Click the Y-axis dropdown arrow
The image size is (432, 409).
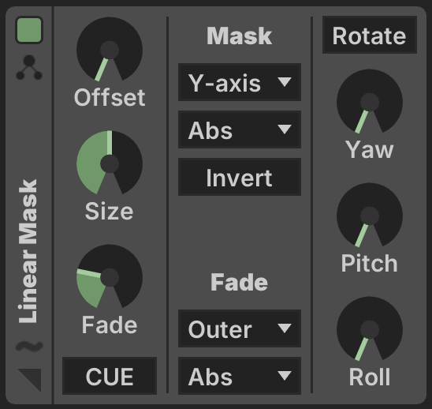285,82
